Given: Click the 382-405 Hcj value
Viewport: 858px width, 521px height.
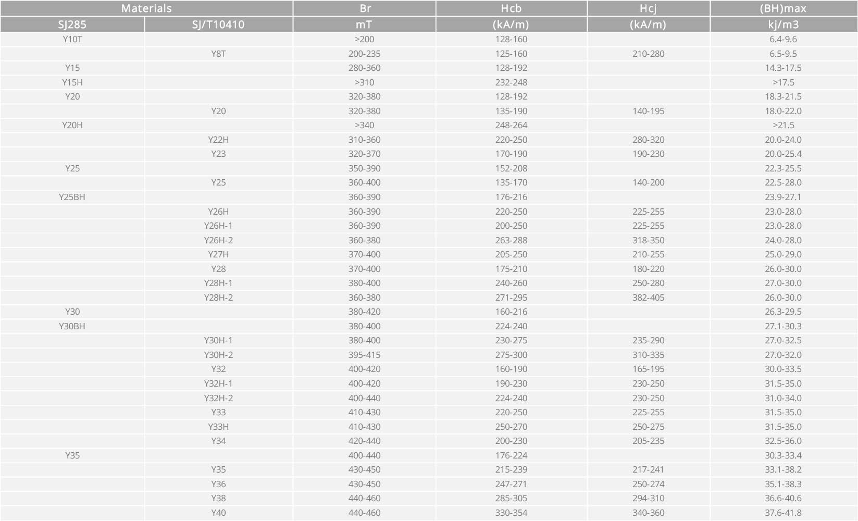Looking at the screenshot, I should coord(648,297).
